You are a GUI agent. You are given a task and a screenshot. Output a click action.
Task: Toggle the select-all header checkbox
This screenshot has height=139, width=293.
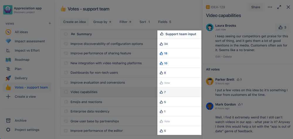tap(66, 34)
